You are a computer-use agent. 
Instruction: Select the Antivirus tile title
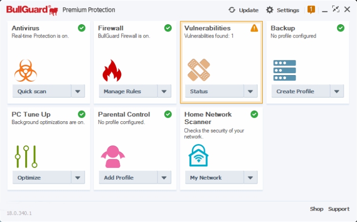click(26, 28)
